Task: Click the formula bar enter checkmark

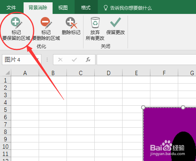Action: (x=74, y=60)
